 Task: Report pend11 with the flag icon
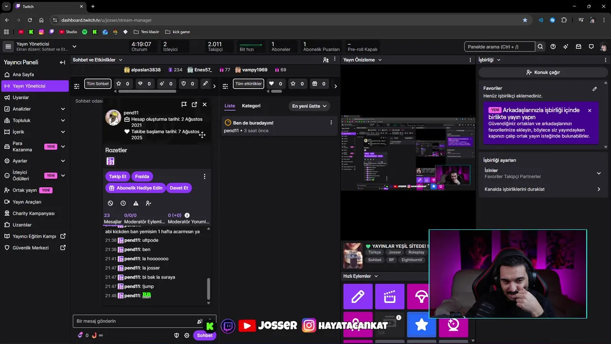(x=184, y=104)
